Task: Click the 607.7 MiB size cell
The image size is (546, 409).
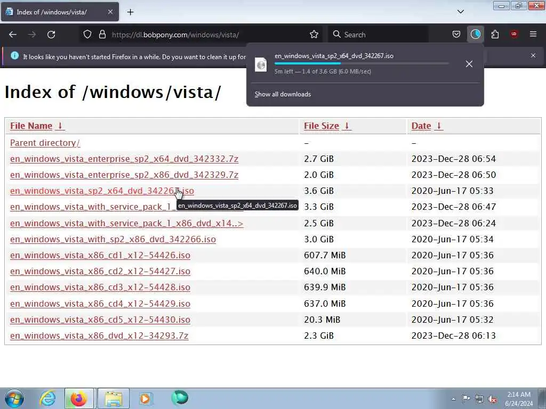Action: click(x=325, y=255)
